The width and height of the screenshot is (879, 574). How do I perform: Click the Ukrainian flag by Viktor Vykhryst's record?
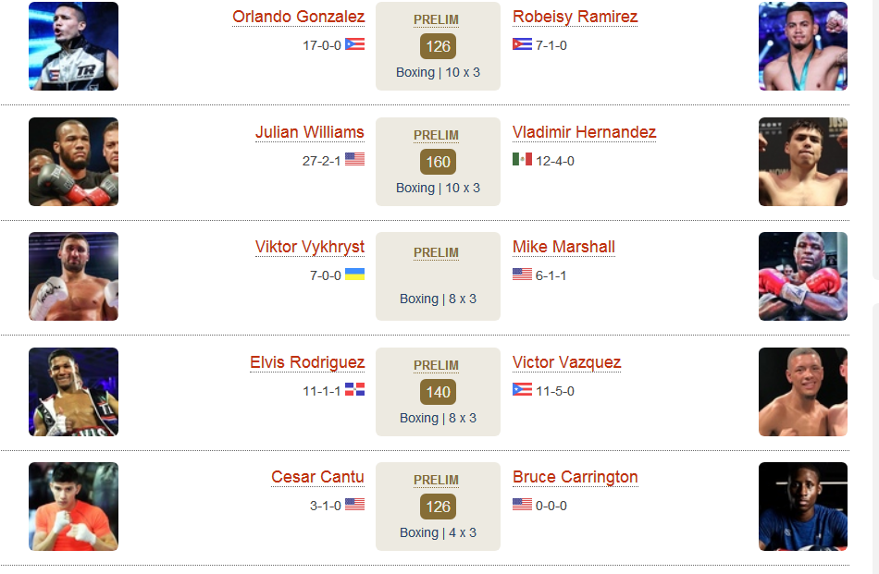pyautogui.click(x=354, y=275)
